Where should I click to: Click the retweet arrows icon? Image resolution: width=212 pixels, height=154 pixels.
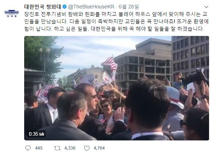pos(57,148)
